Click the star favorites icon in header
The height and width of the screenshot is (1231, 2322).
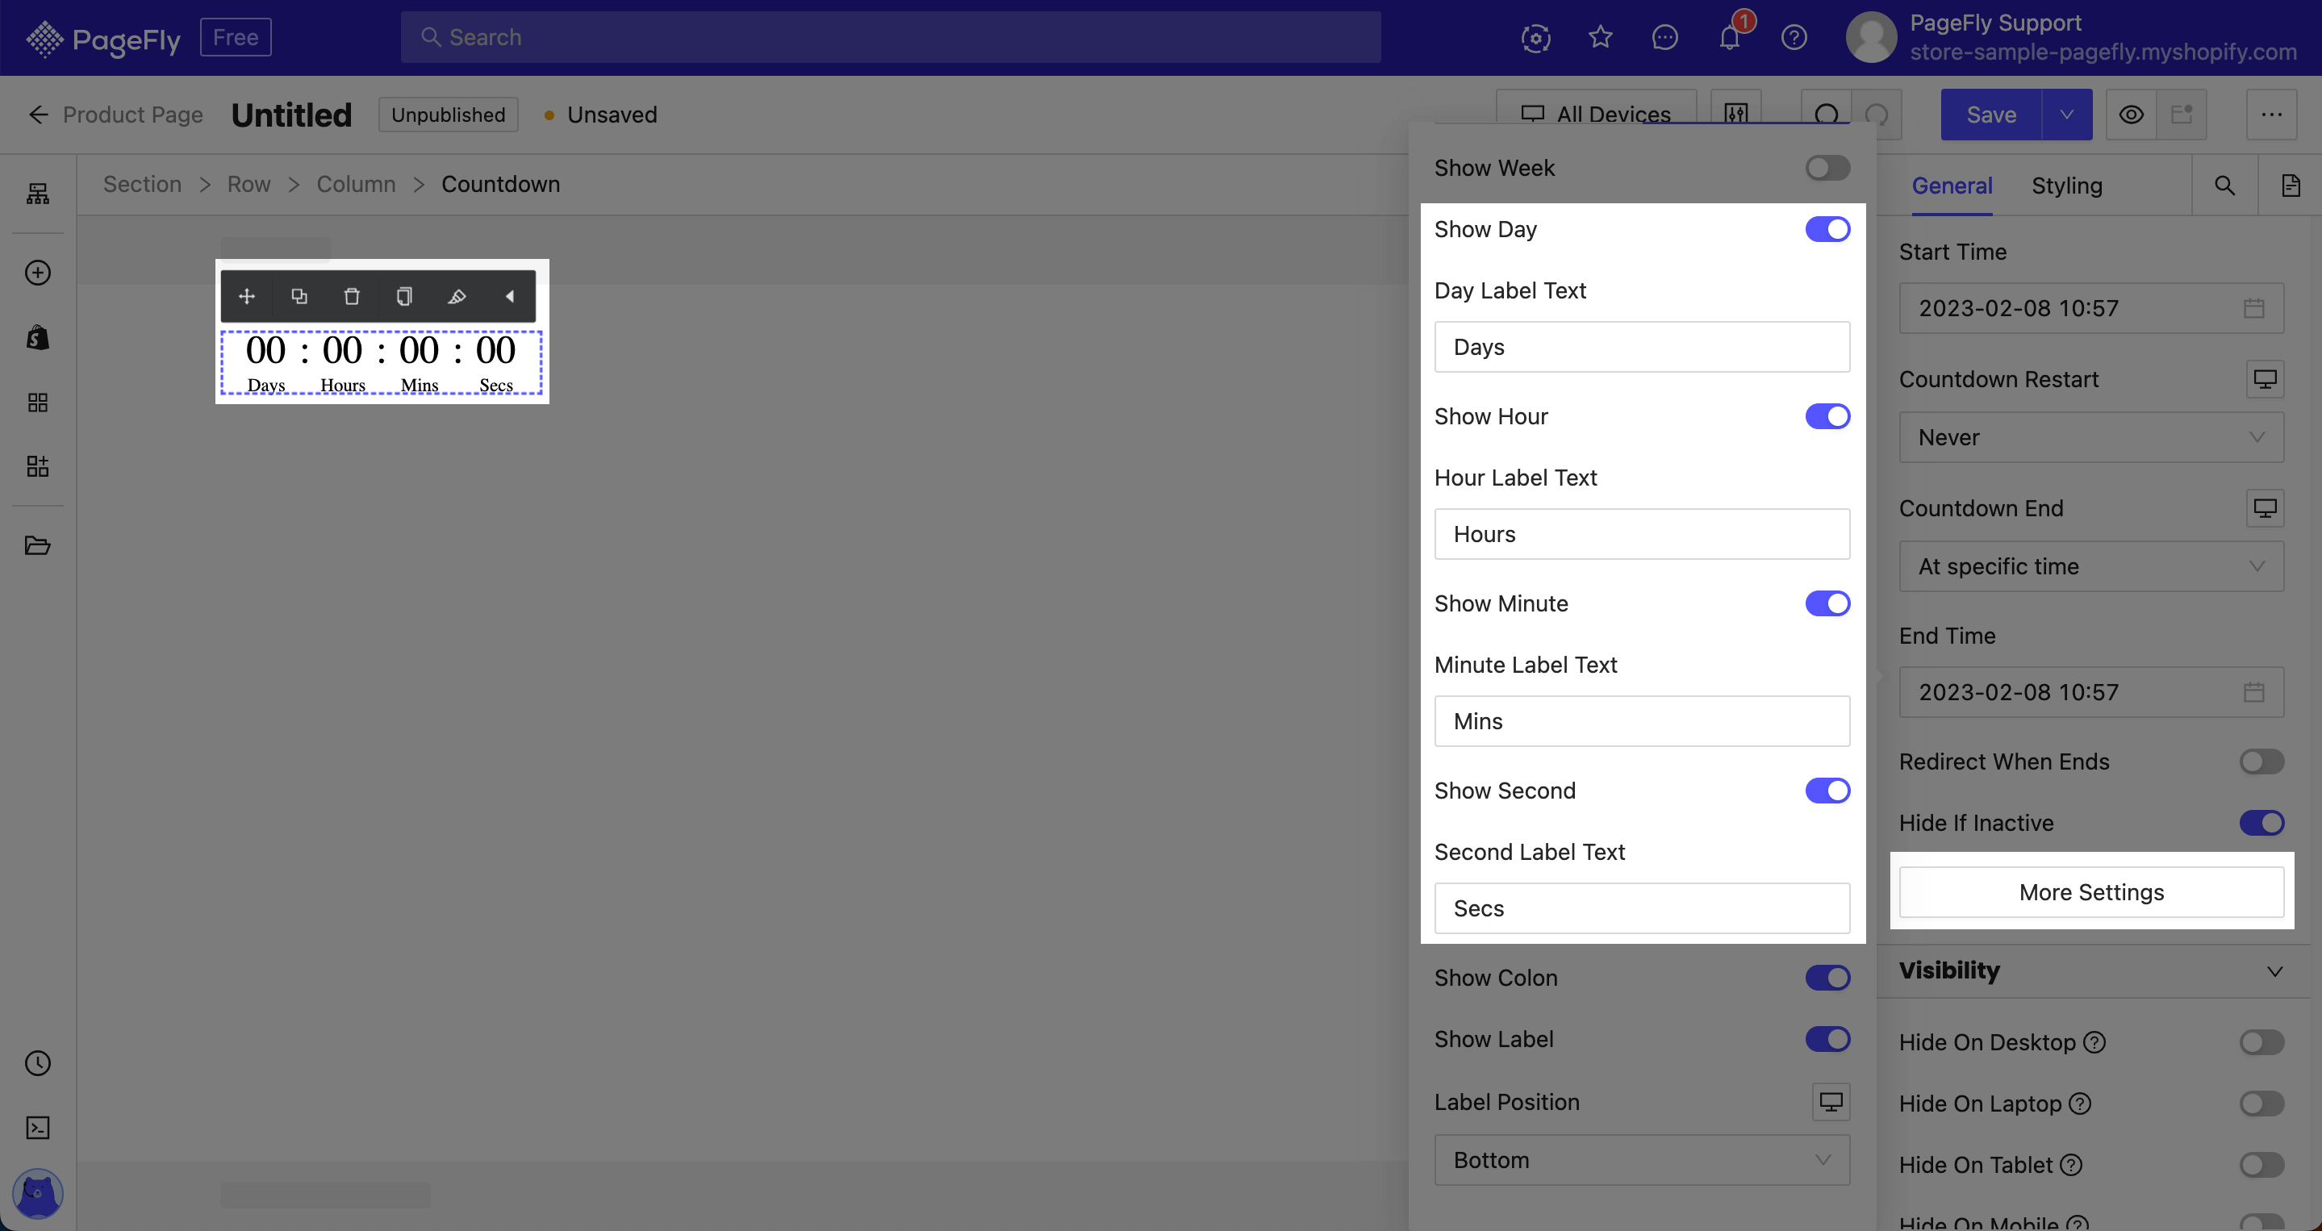point(1600,37)
